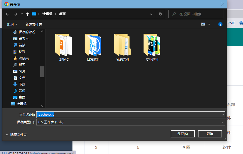Select 计算机 in navigation pane

19,104
